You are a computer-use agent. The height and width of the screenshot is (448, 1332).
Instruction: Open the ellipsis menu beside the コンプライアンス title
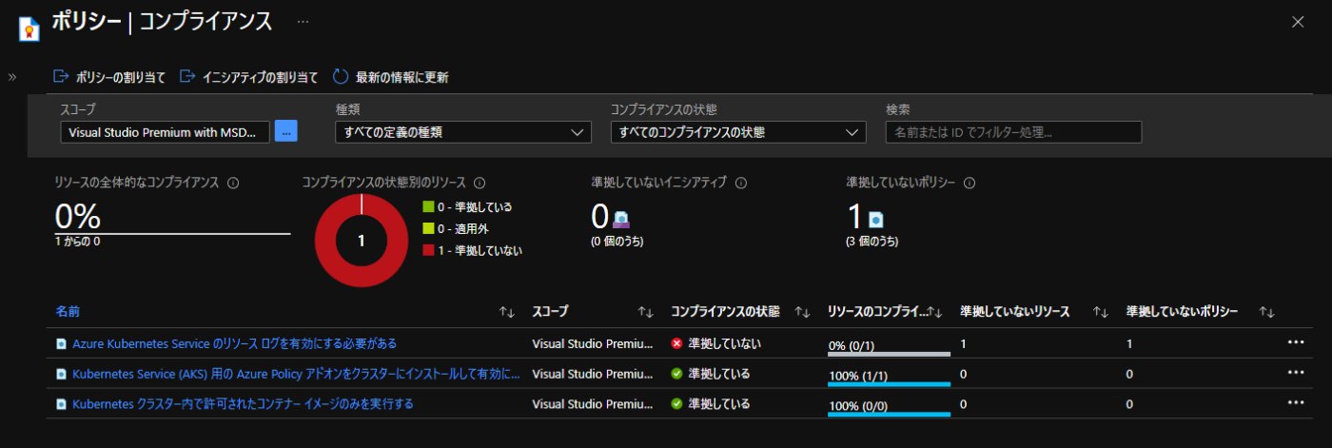(x=303, y=21)
